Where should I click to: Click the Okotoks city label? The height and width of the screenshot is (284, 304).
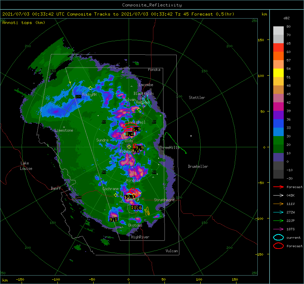[x=135, y=225]
